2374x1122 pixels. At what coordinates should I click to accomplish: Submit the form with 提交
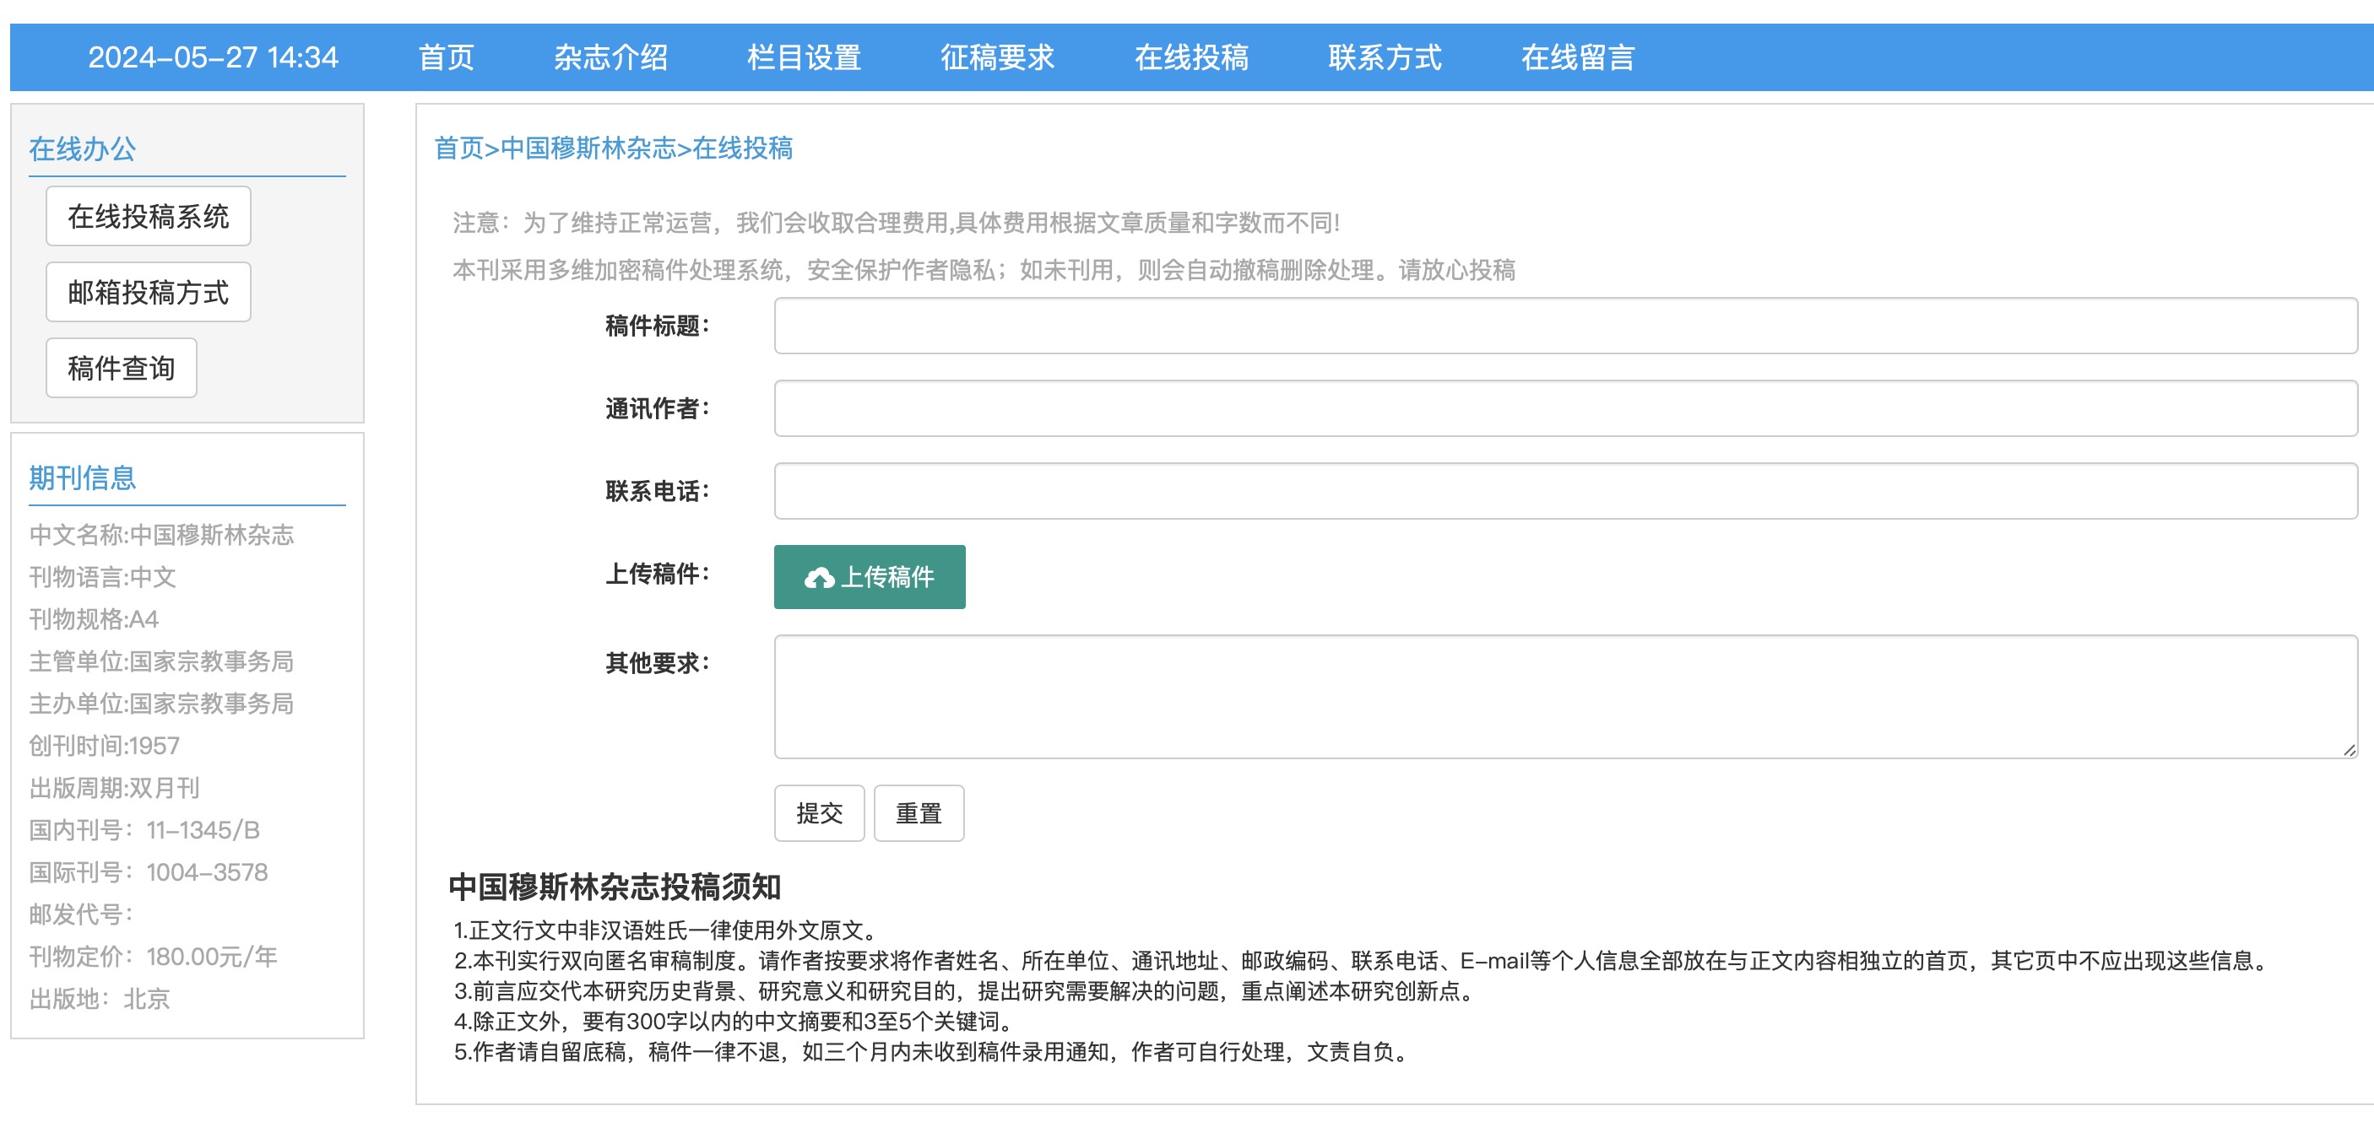(819, 813)
